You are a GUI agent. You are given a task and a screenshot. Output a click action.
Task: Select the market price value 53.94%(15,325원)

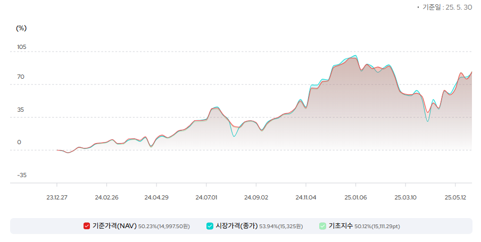(281, 227)
